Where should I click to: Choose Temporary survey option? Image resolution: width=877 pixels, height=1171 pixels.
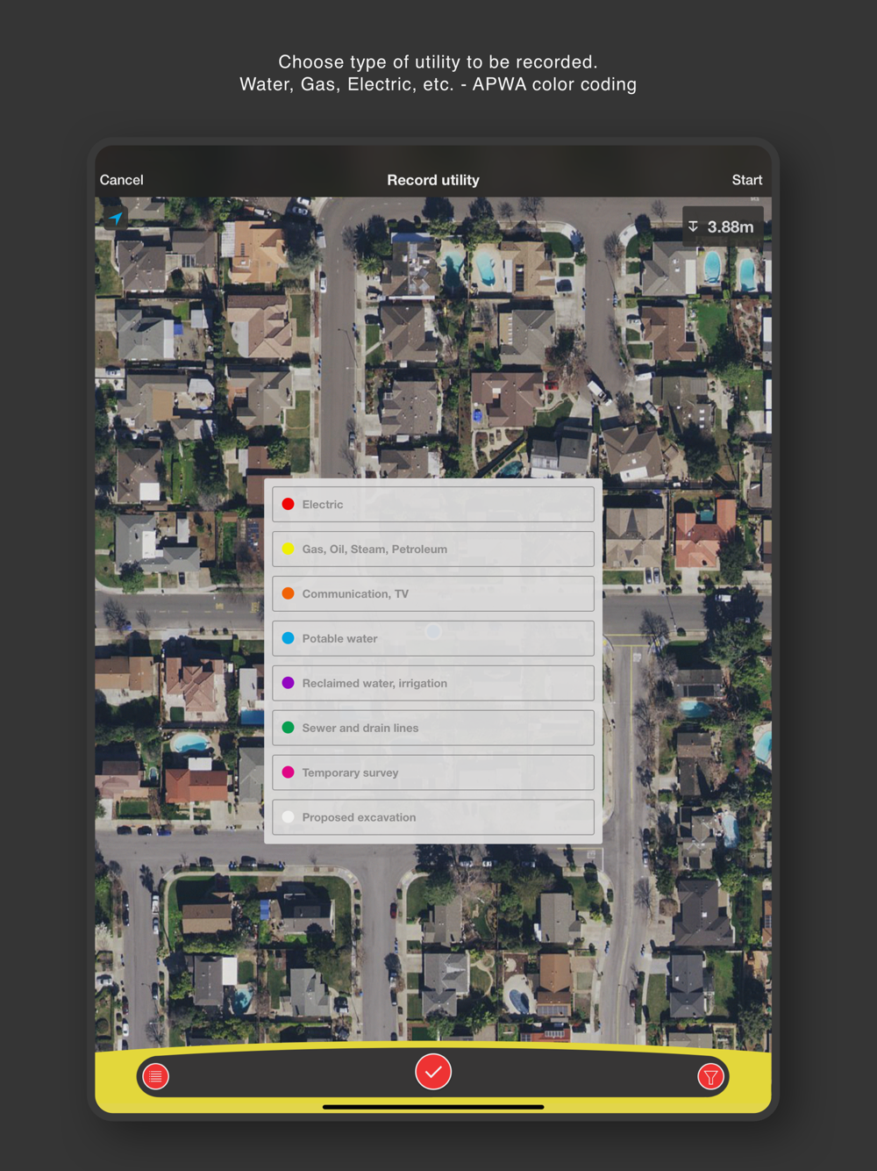click(433, 772)
